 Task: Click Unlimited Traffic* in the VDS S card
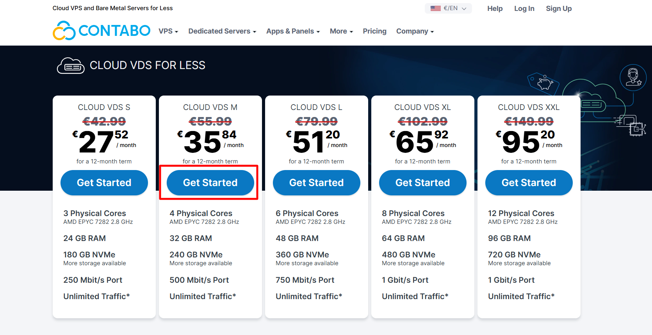[97, 296]
